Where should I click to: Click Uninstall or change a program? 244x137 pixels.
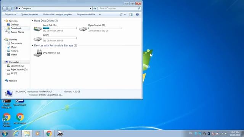(58, 14)
